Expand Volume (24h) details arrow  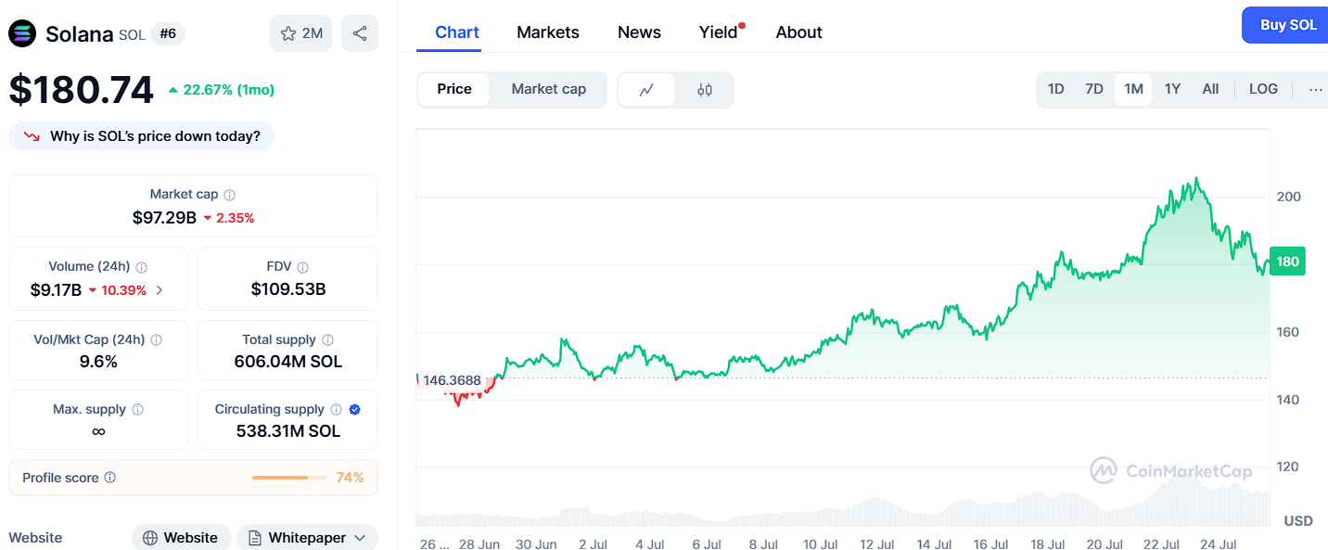coord(160,290)
